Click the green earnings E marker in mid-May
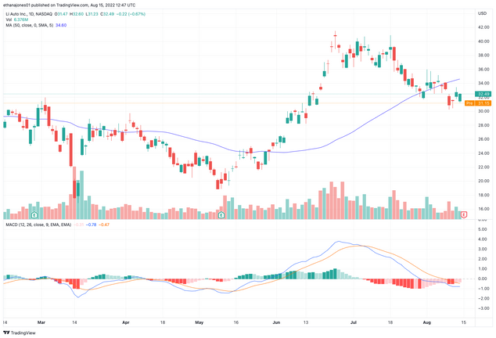The height and width of the screenshot is (338, 496). pyautogui.click(x=221, y=215)
